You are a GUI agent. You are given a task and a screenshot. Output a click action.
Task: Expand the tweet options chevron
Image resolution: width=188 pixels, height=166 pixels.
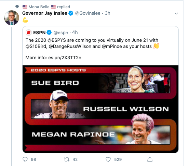[x=176, y=13]
